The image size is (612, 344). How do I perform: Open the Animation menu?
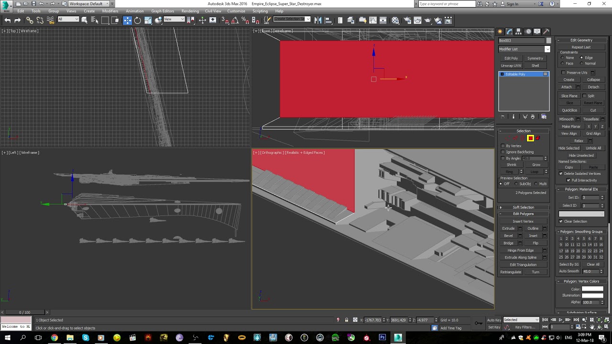134,11
